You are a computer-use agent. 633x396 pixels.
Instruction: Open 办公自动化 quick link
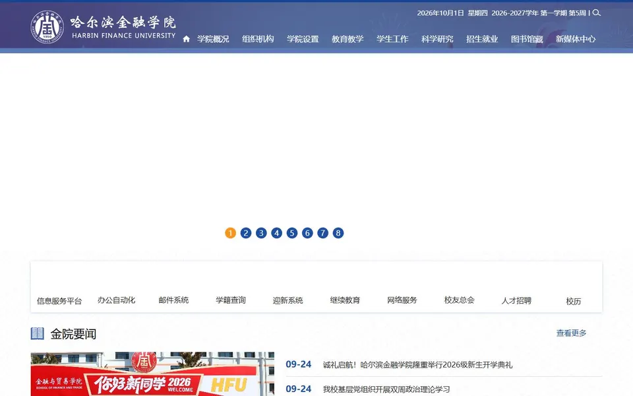coord(116,300)
